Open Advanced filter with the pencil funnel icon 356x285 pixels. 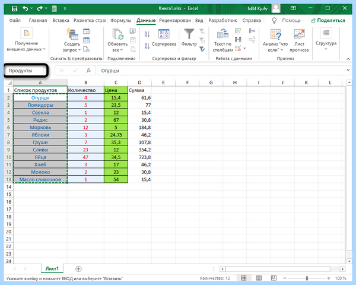coord(202,49)
